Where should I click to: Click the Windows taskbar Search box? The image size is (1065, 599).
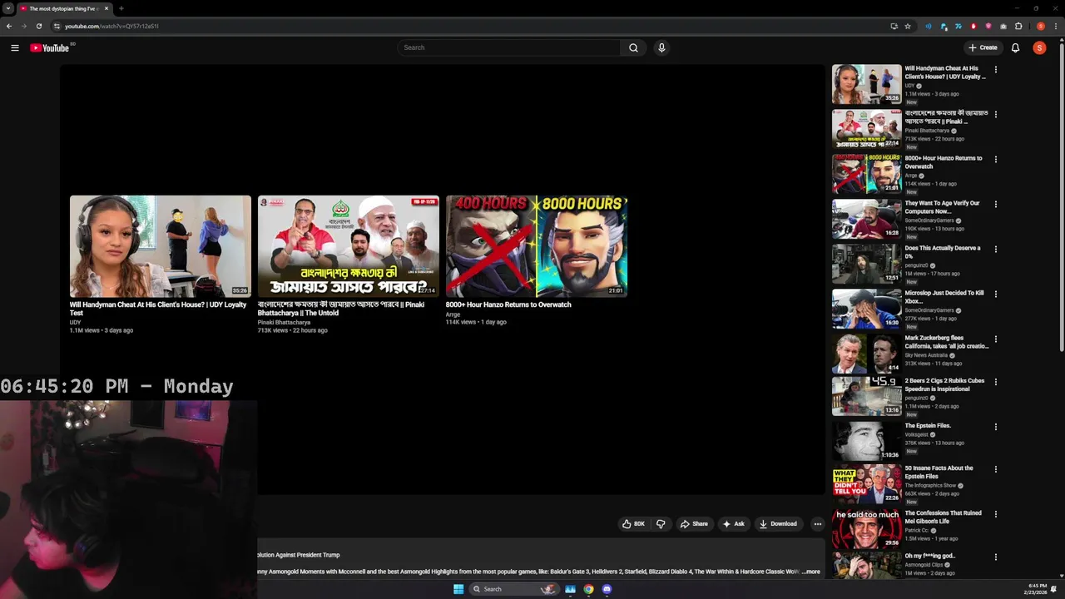(x=514, y=589)
